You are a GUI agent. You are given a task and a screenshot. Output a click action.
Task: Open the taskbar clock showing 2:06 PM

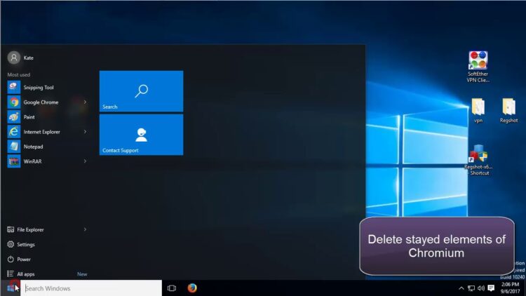[x=511, y=288]
